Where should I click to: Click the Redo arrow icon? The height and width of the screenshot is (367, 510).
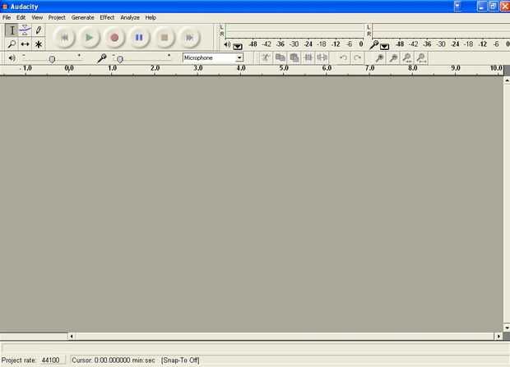(x=357, y=57)
